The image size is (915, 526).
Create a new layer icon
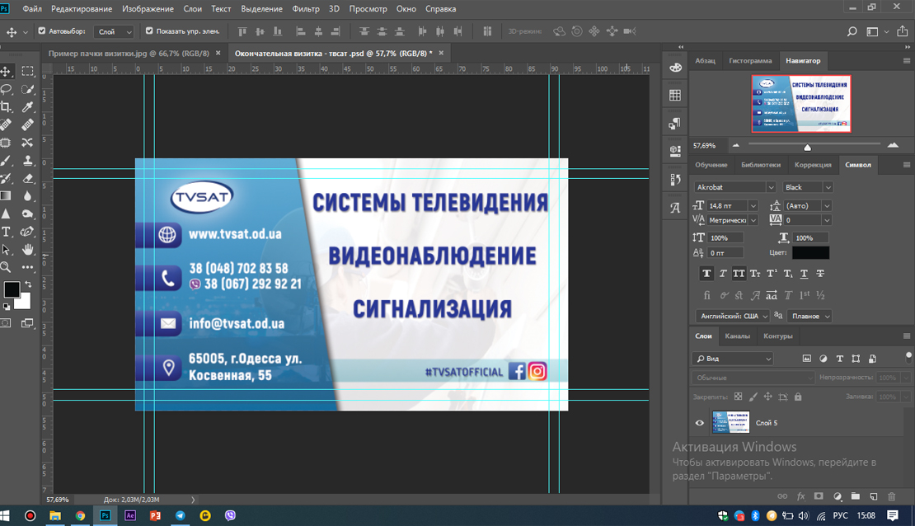[x=874, y=496]
